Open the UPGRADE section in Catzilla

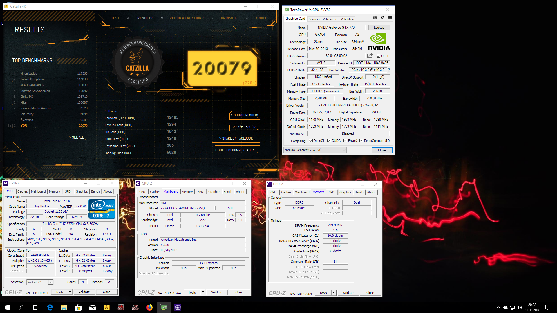229,18
